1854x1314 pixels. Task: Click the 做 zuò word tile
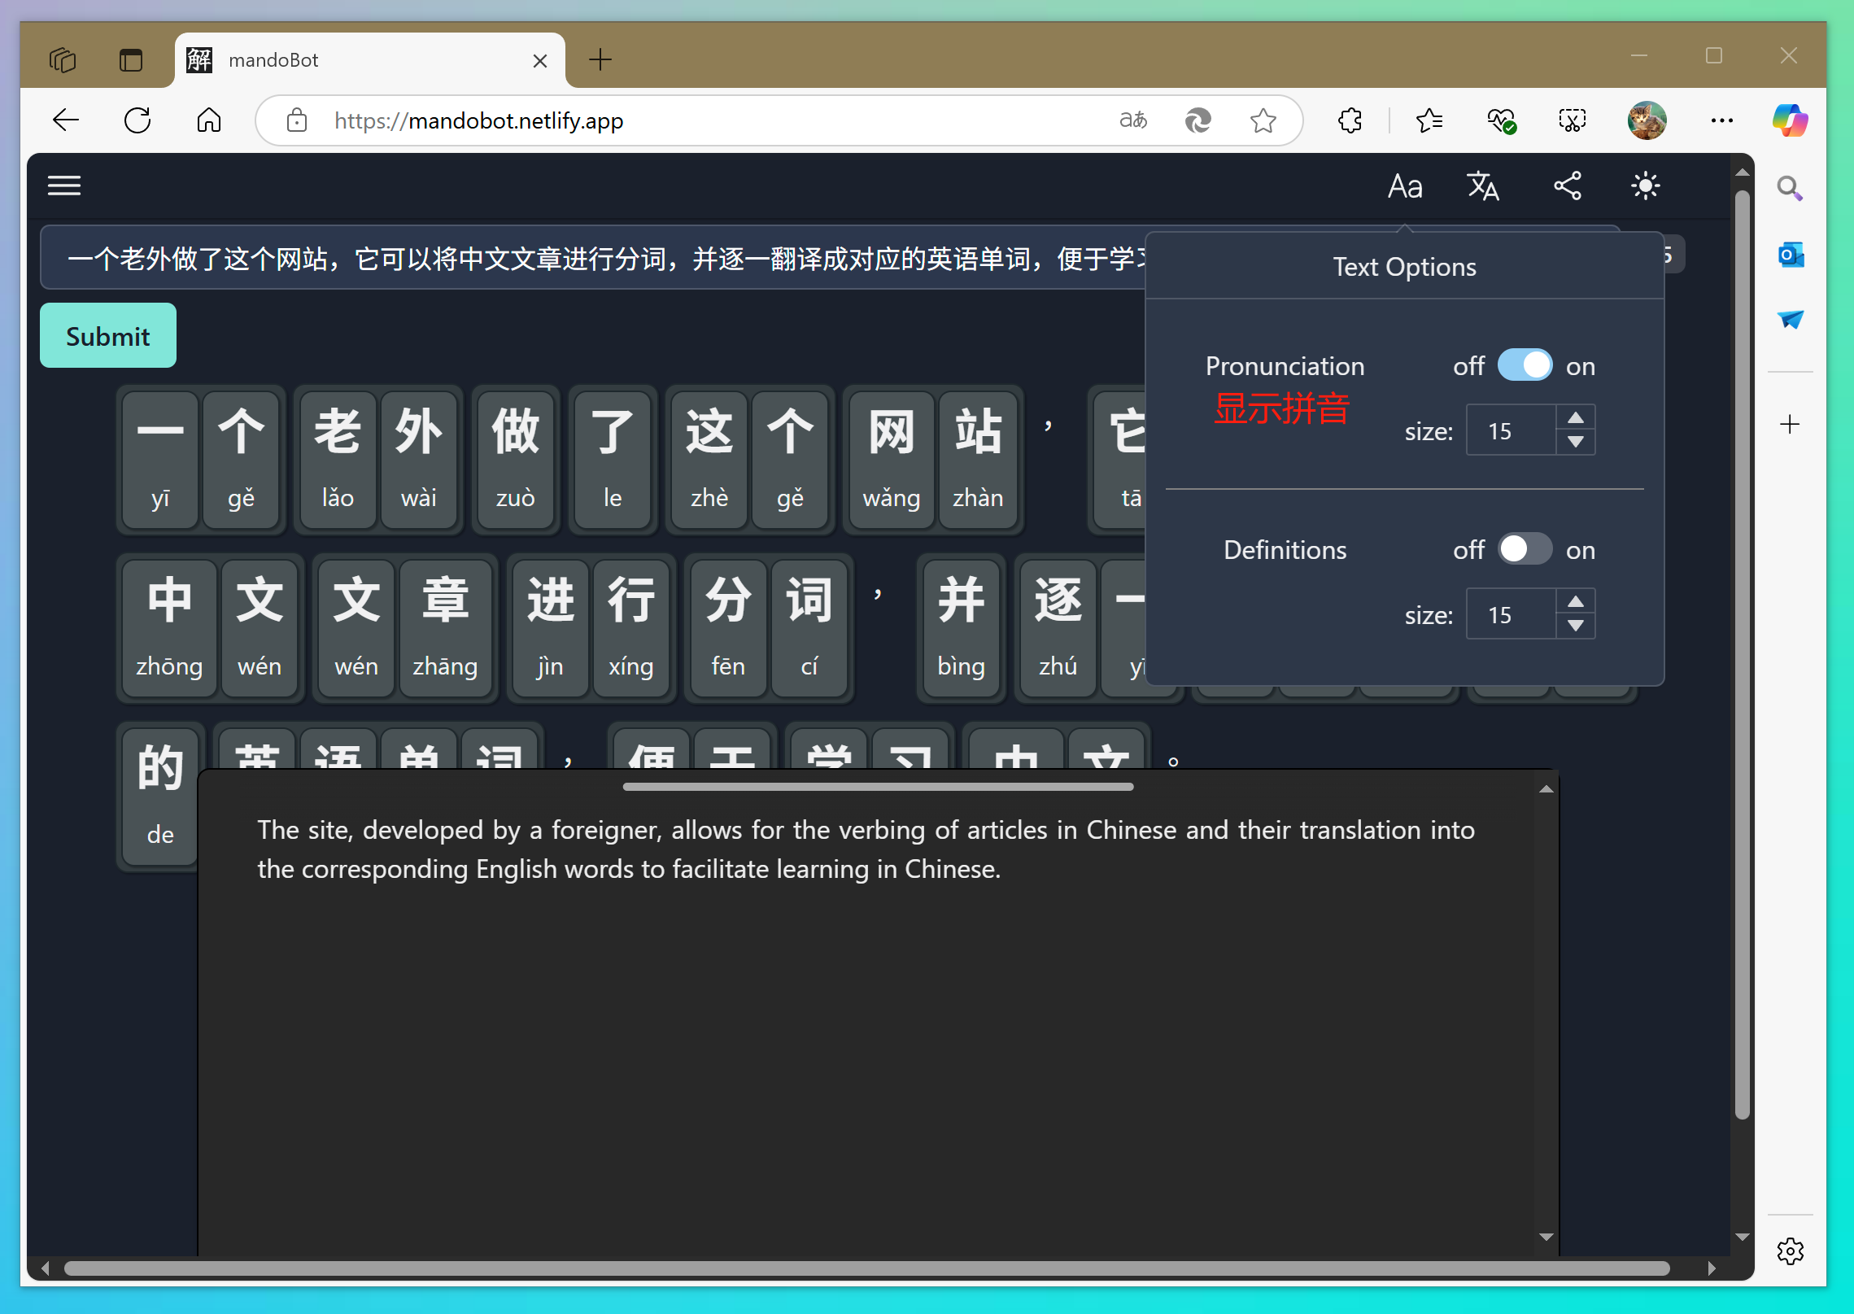(516, 460)
